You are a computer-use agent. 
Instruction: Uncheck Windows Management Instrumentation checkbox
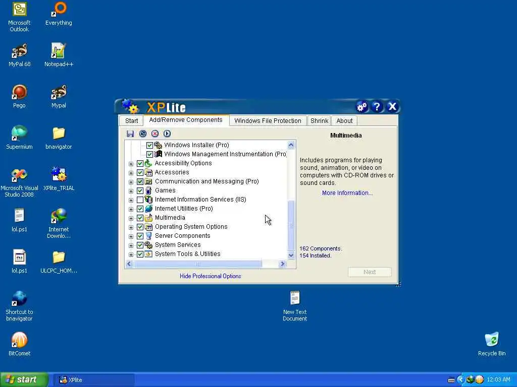point(149,154)
